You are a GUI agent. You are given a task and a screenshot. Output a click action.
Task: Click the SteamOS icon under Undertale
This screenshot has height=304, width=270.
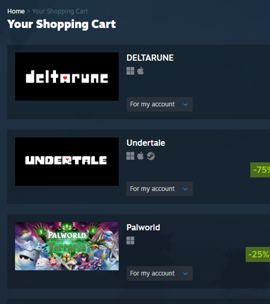tap(151, 156)
